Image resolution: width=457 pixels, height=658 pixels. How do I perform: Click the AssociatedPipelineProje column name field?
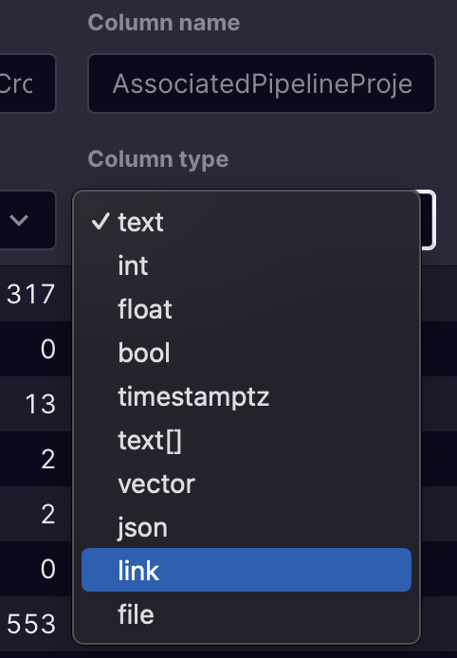[262, 83]
